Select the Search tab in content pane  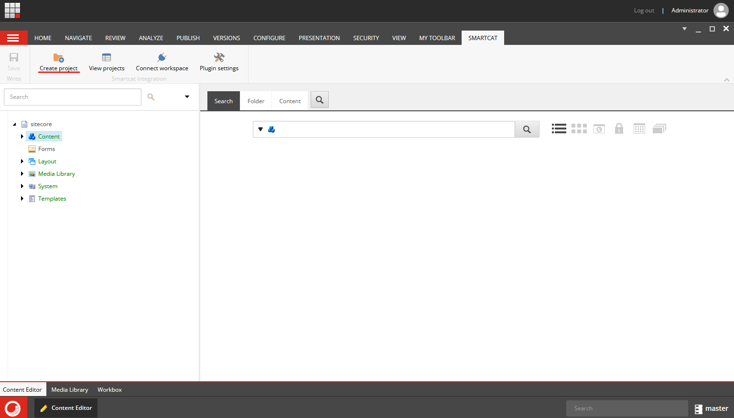224,101
